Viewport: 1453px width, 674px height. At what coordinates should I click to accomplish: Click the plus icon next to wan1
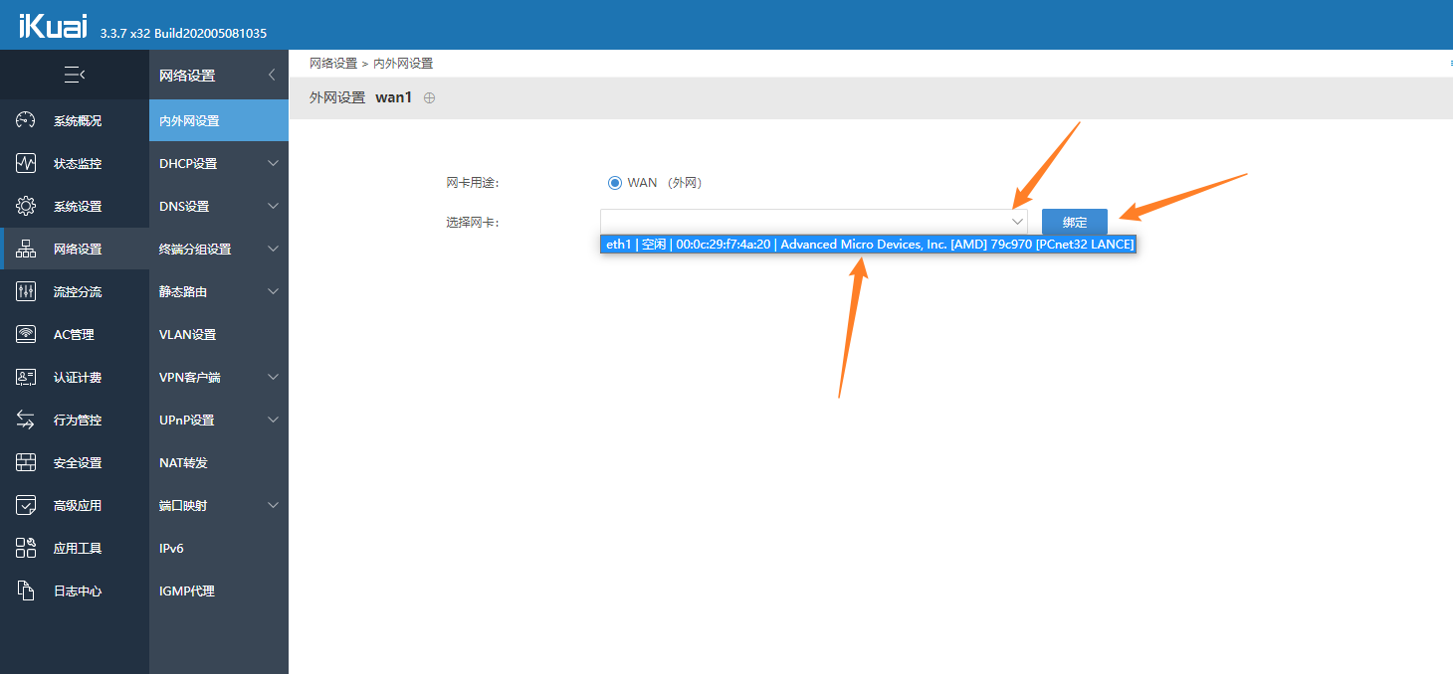[430, 97]
